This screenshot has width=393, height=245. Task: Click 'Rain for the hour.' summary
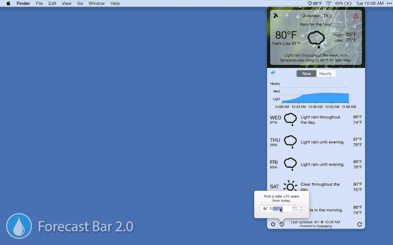tap(316, 24)
